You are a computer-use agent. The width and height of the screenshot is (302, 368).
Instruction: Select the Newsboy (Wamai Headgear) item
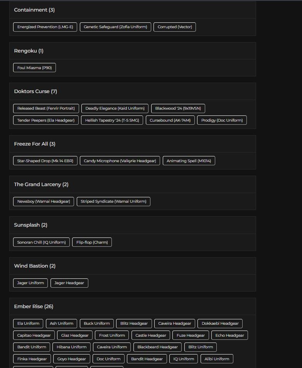click(x=44, y=201)
